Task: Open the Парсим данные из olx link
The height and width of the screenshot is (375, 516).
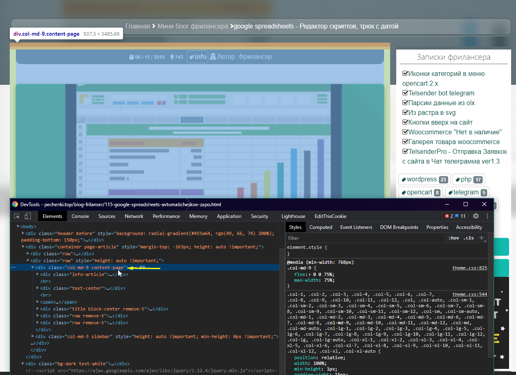Action: 442,103
